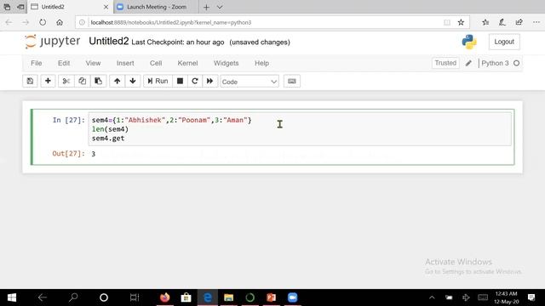Open Windows search from the taskbar
Screen dimensions: 545x306
pyautogui.click(x=73, y=297)
